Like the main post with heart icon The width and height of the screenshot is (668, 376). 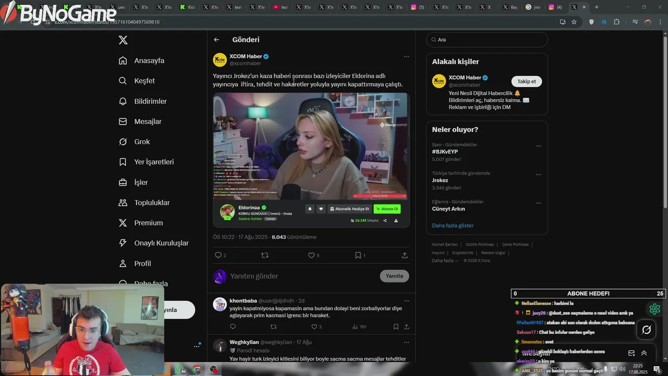coord(311,255)
